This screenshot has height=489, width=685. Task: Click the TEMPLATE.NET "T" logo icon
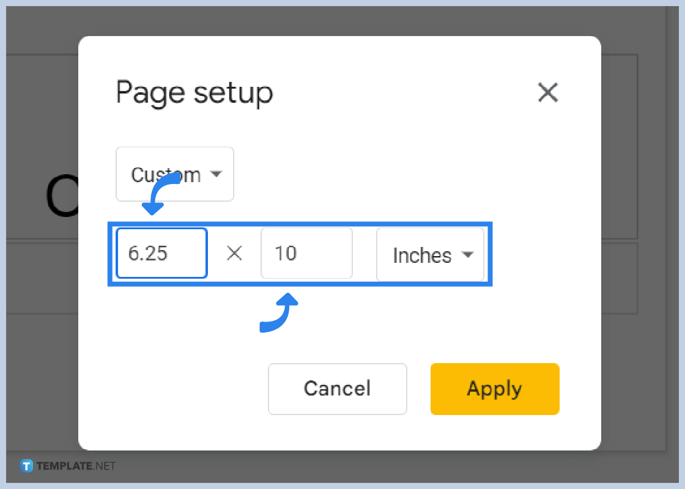(26, 466)
